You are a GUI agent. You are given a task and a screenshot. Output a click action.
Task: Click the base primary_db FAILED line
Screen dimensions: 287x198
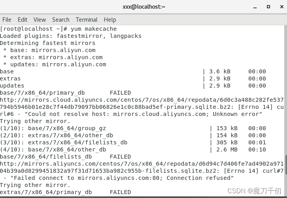(66, 93)
